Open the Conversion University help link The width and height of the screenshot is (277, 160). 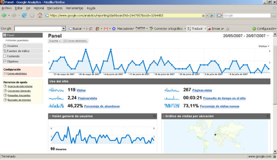(x=19, y=91)
